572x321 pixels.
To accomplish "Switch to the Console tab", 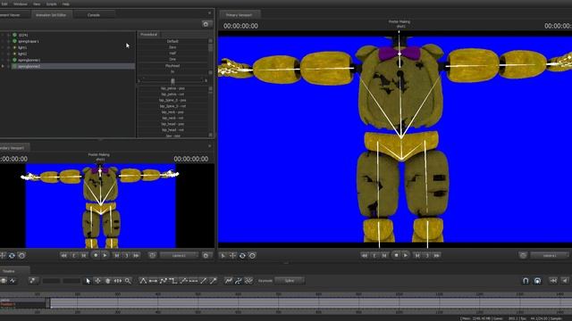I will tap(94, 15).
